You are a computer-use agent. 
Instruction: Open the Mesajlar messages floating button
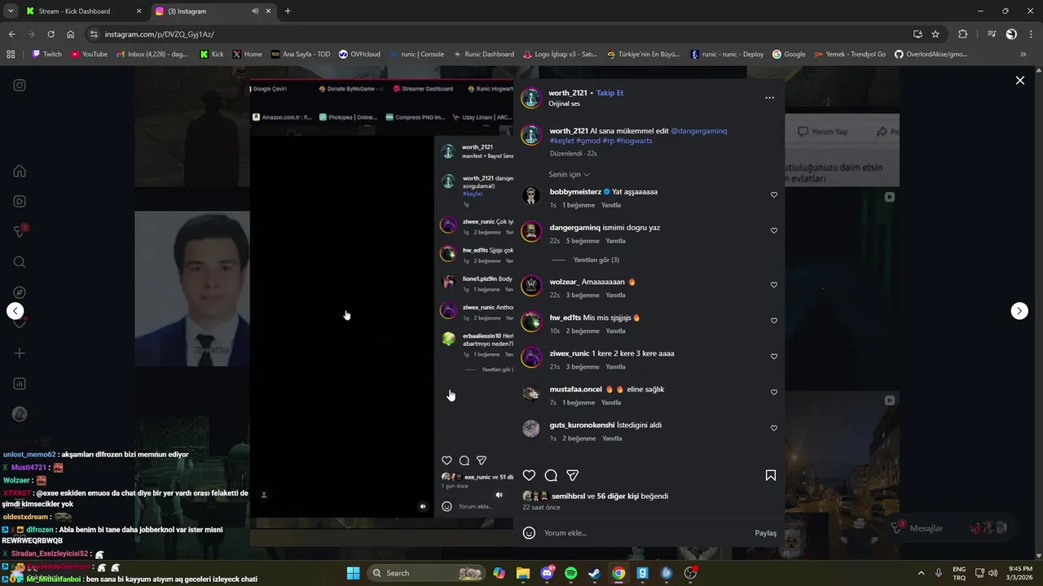coord(950,528)
